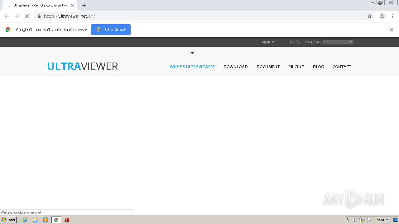
Task: Visit the BLOG page
Action: tap(318, 67)
